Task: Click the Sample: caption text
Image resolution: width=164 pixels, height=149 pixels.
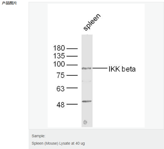Action: [38, 136]
